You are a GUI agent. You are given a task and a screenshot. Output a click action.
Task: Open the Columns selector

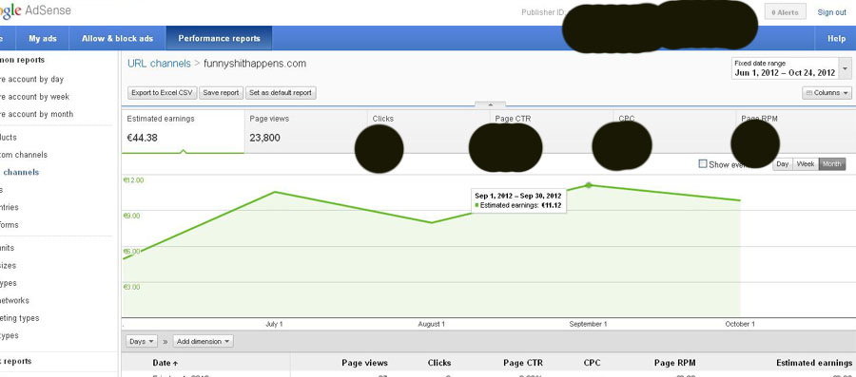point(827,93)
